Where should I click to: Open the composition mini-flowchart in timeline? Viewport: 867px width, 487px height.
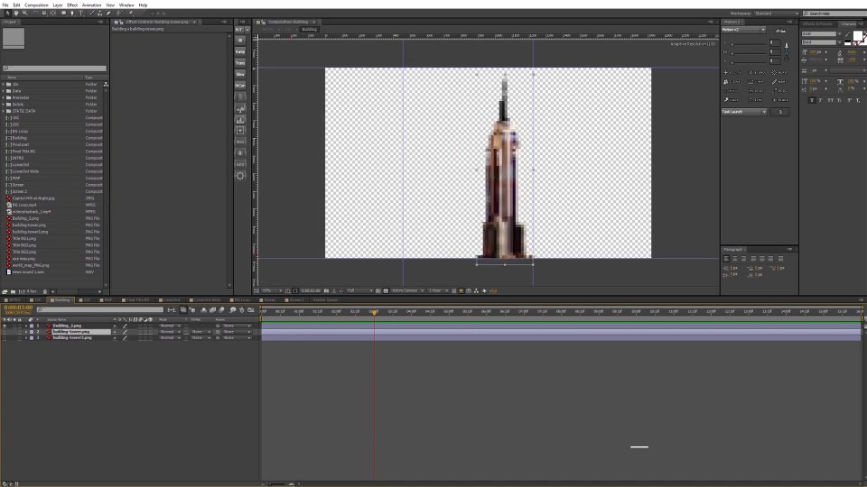tap(172, 309)
